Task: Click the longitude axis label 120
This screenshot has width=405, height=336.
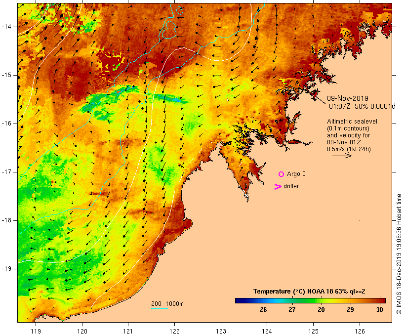Action: pyautogui.click(x=82, y=331)
